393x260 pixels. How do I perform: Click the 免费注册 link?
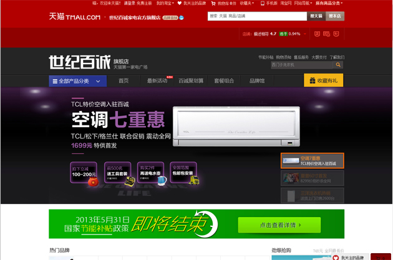(144, 3)
